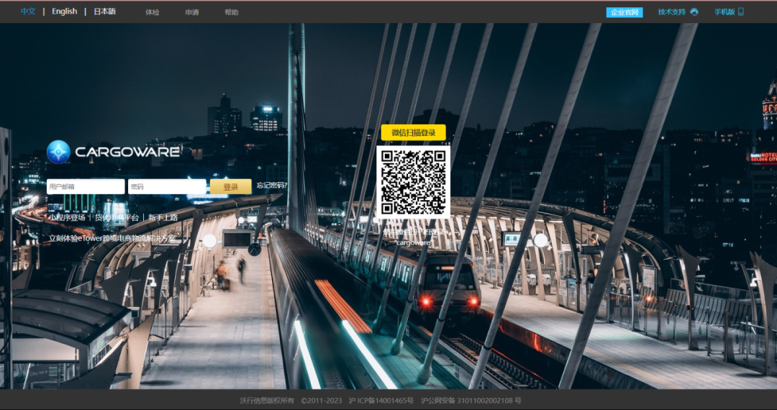Switch language to English
777x410 pixels.
pos(64,12)
